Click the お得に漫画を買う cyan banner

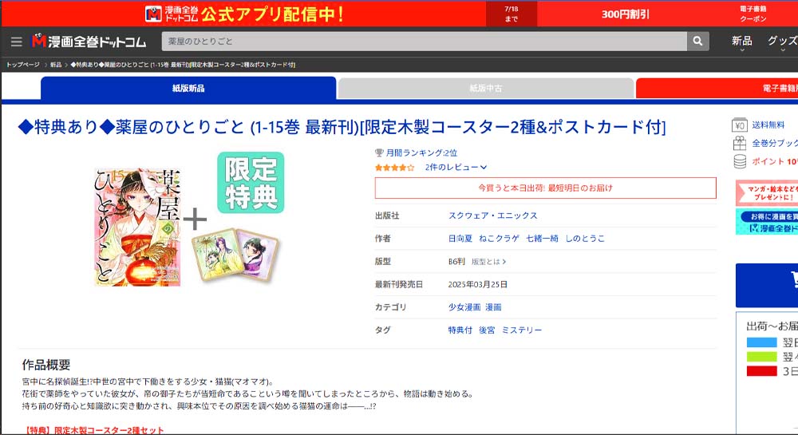coord(767,223)
